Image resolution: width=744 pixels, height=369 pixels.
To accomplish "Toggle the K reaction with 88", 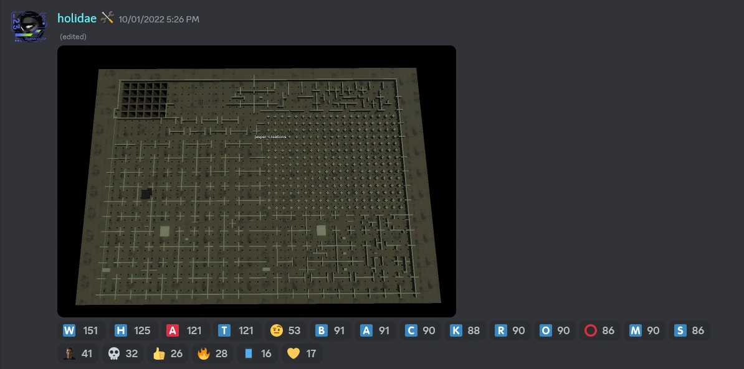I will click(465, 330).
